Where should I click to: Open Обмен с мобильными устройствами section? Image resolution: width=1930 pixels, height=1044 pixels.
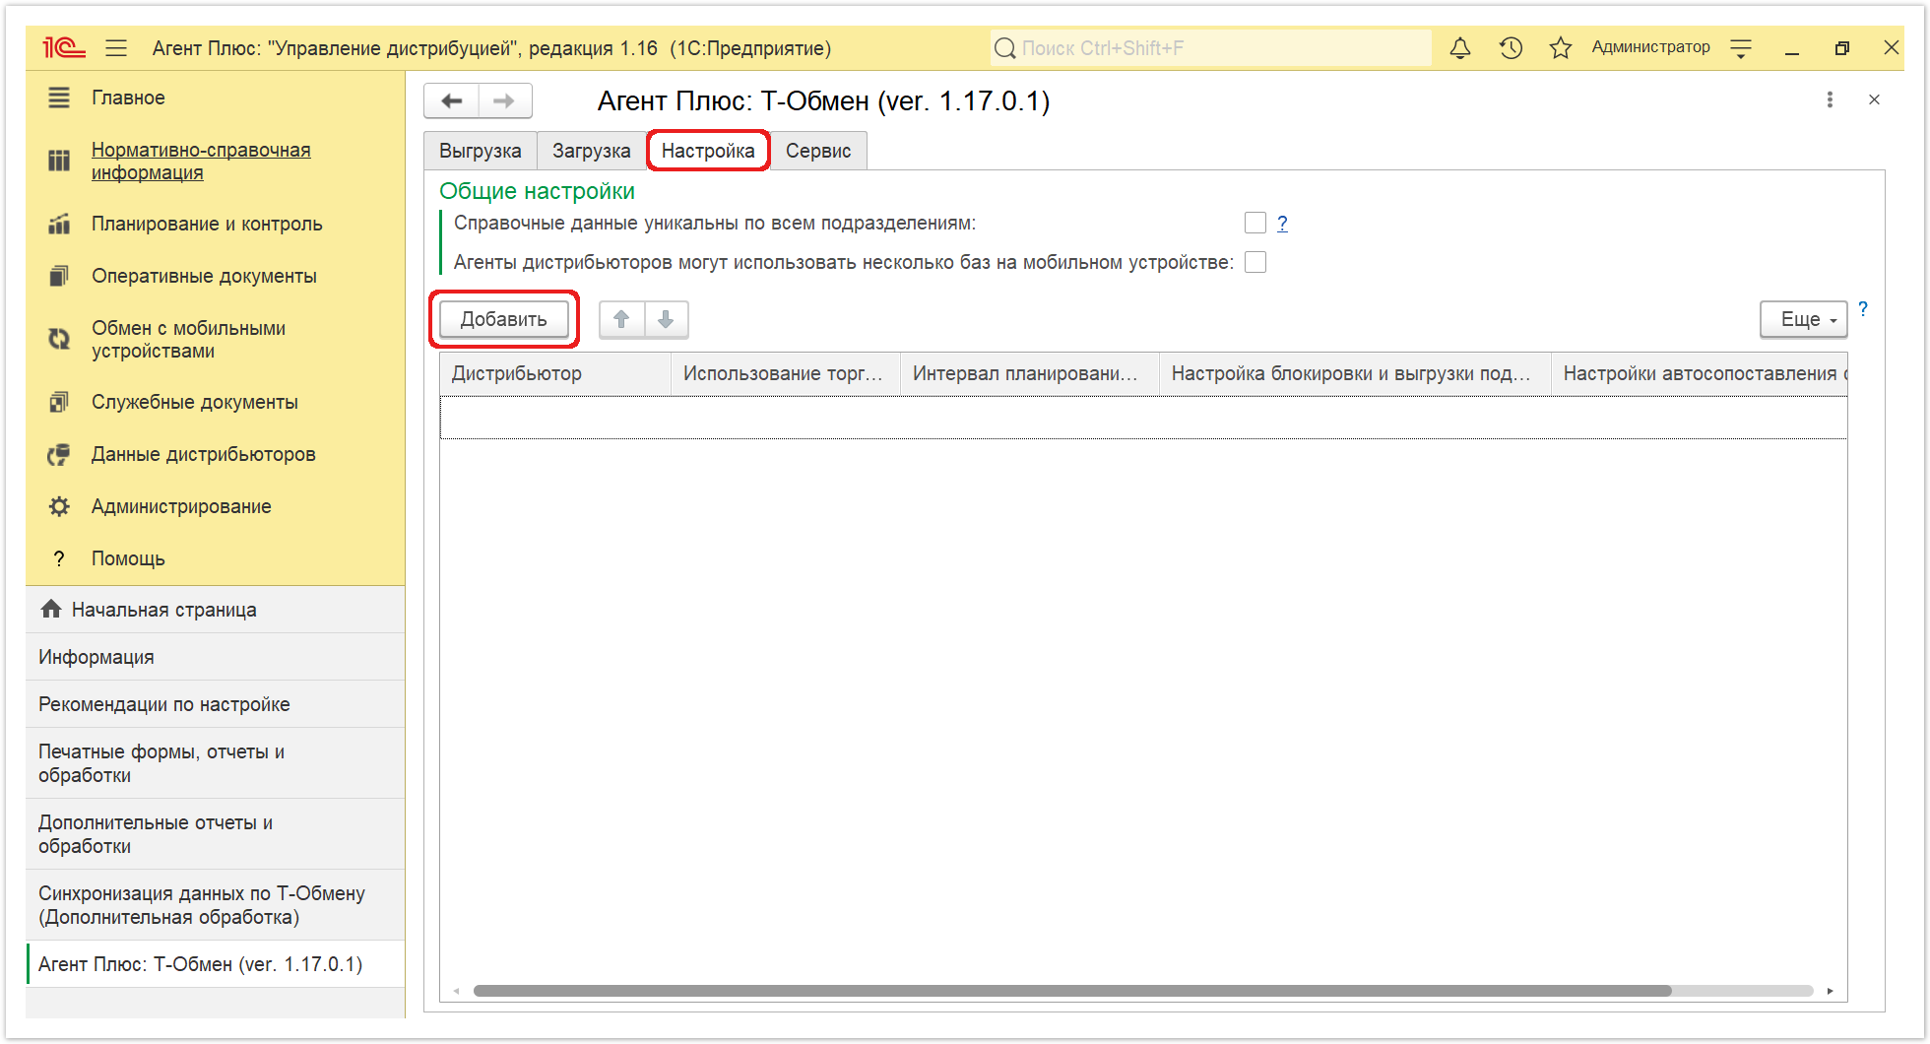point(188,339)
